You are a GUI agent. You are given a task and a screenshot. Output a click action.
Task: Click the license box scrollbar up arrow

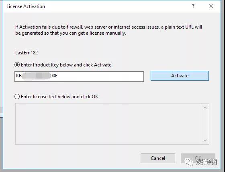click(205, 108)
